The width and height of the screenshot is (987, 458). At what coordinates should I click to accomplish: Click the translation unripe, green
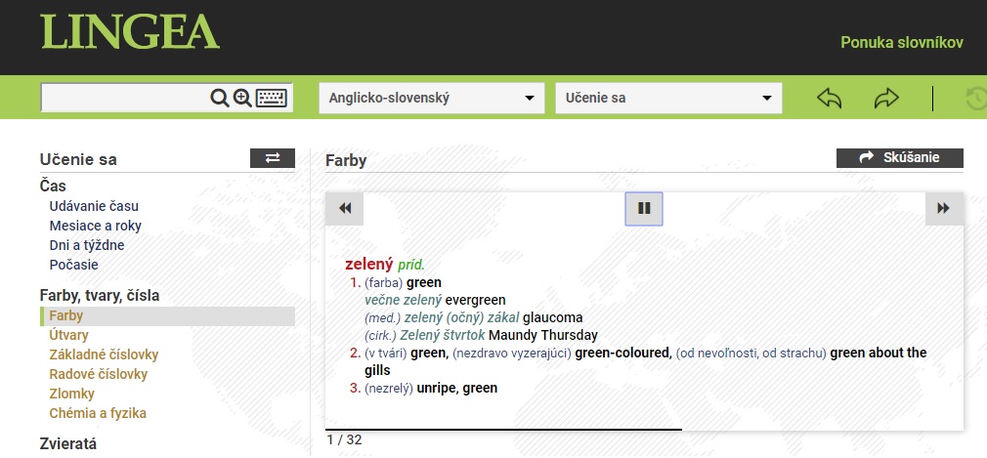(457, 388)
